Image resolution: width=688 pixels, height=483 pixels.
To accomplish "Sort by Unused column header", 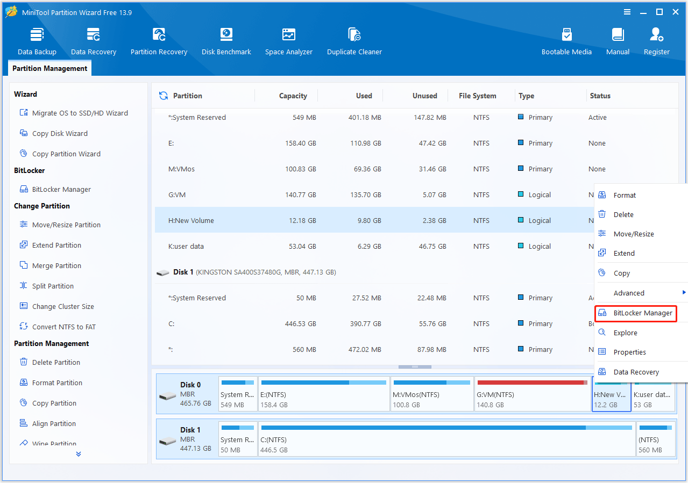I will (424, 96).
